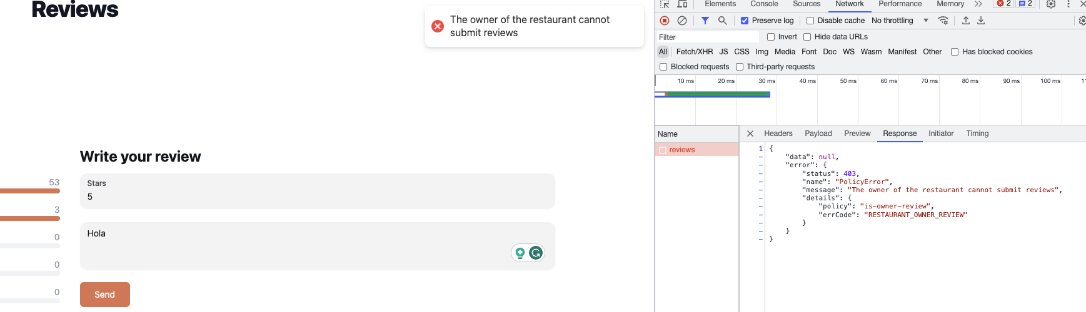Viewport: 1086px width, 312px height.
Task: Toggle the network filter funnel icon
Action: pyautogui.click(x=705, y=21)
